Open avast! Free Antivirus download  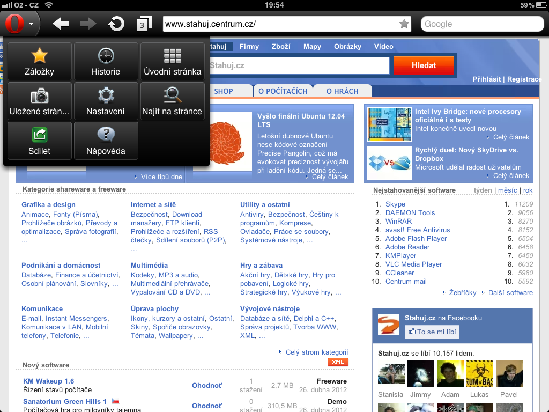point(418,230)
